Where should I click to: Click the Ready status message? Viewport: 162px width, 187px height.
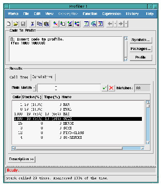(x=13, y=170)
